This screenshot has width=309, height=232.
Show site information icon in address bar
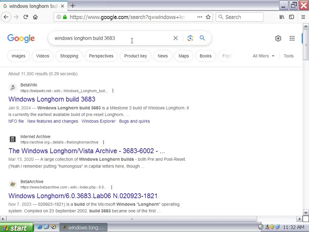(59, 17)
